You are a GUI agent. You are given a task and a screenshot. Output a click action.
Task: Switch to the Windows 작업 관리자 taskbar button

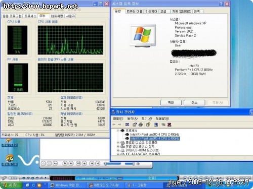[x=67, y=185]
